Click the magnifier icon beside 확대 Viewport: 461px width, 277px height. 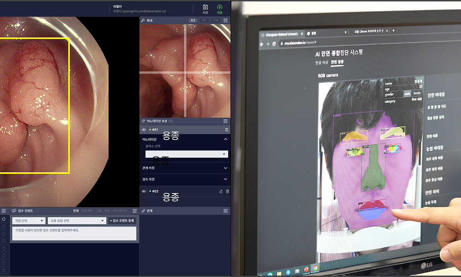pyautogui.click(x=143, y=20)
